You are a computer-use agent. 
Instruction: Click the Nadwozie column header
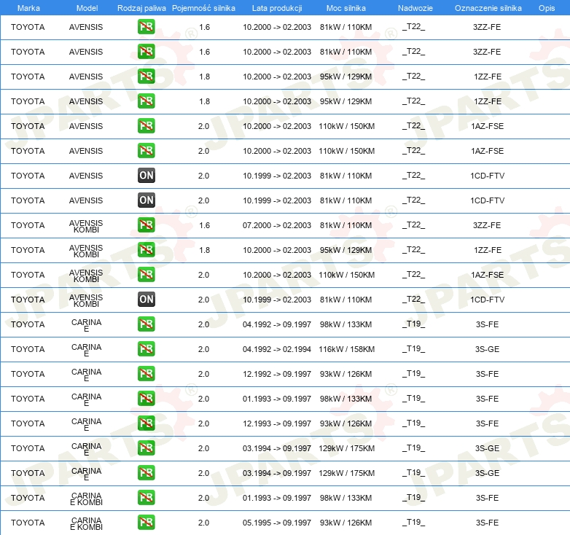415,8
